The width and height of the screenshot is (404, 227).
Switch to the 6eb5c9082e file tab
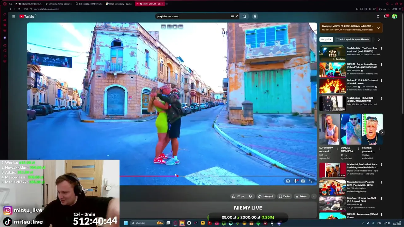pyautogui.click(x=89, y=4)
